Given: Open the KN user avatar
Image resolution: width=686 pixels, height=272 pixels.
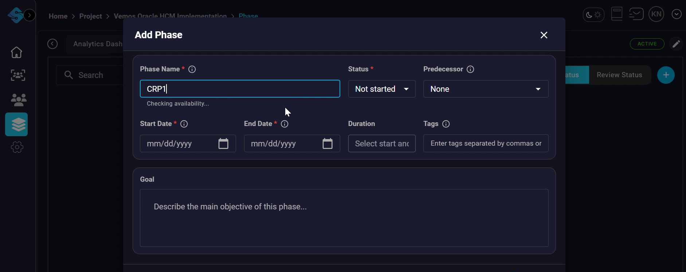Looking at the screenshot, I should (x=656, y=14).
